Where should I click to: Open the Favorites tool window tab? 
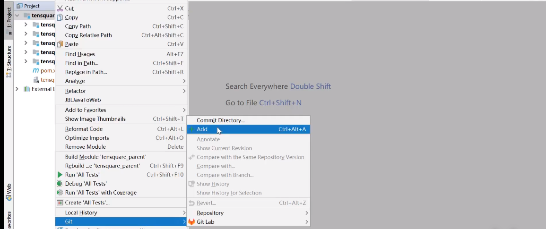(x=9, y=219)
